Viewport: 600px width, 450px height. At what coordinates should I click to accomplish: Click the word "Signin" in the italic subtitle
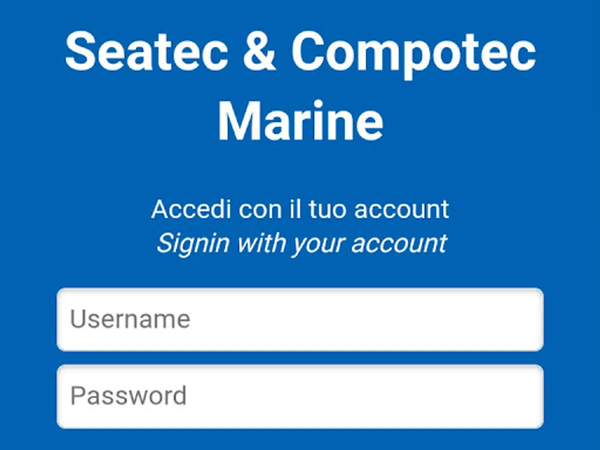[193, 243]
